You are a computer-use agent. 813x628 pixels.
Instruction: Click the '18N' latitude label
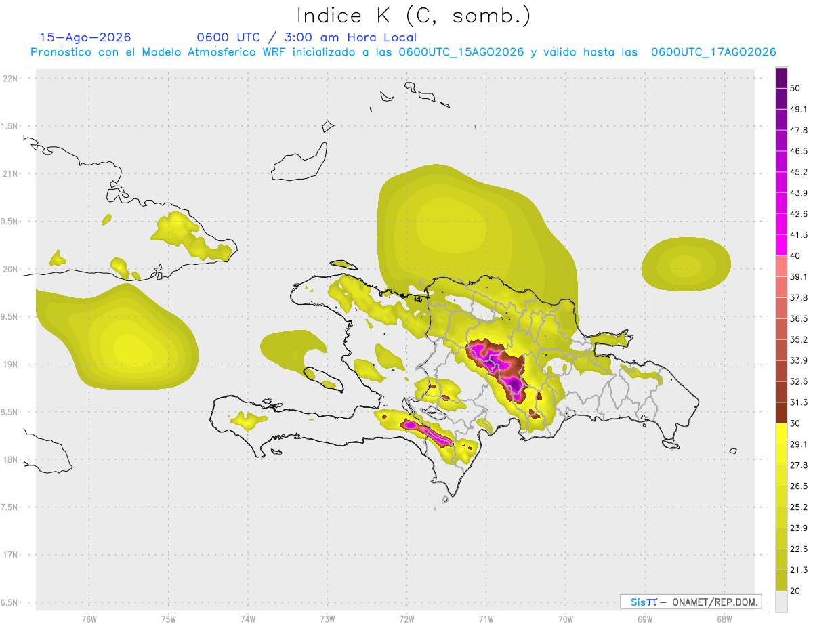12,459
